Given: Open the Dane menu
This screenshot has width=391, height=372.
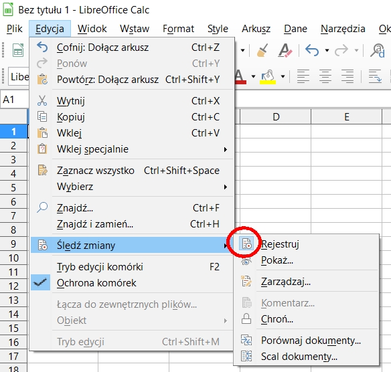Looking at the screenshot, I should click(295, 29).
